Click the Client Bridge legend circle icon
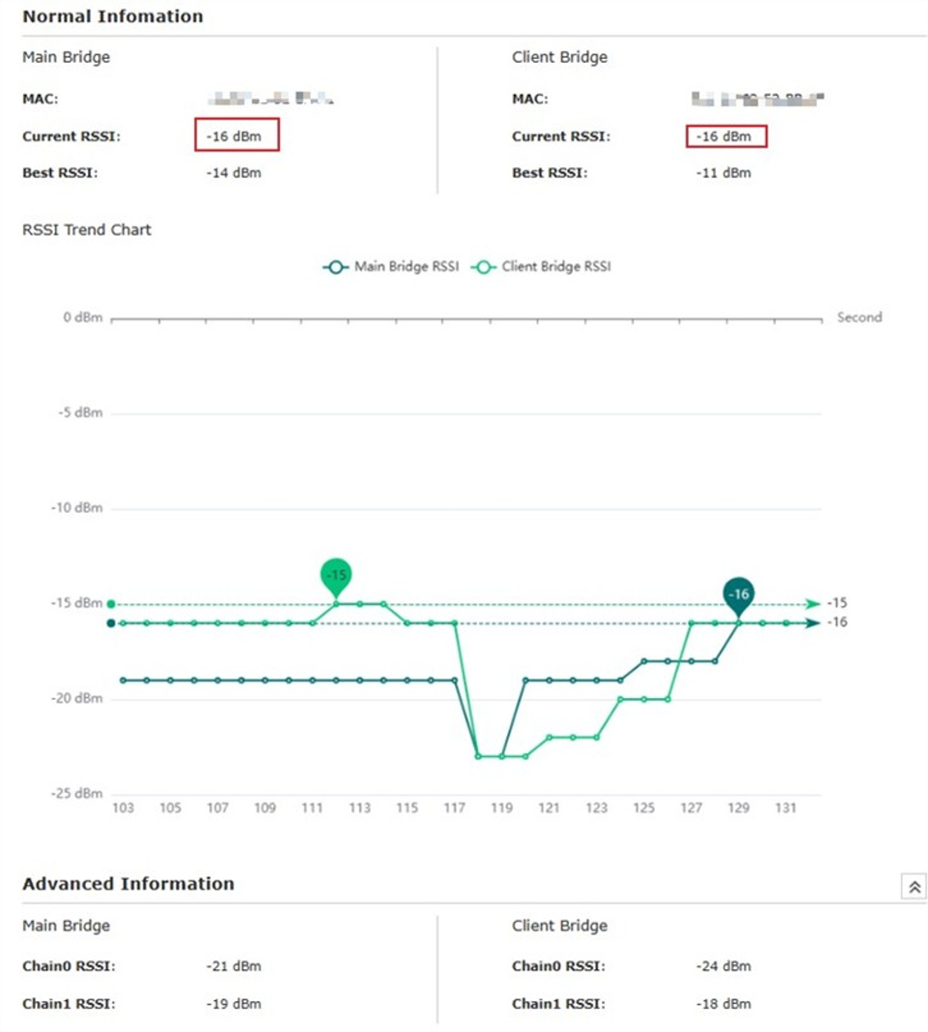Screen dimensions: 928x1032 483,267
